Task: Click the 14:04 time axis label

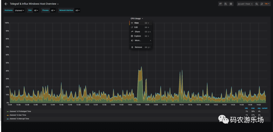Action: click(x=139, y=105)
